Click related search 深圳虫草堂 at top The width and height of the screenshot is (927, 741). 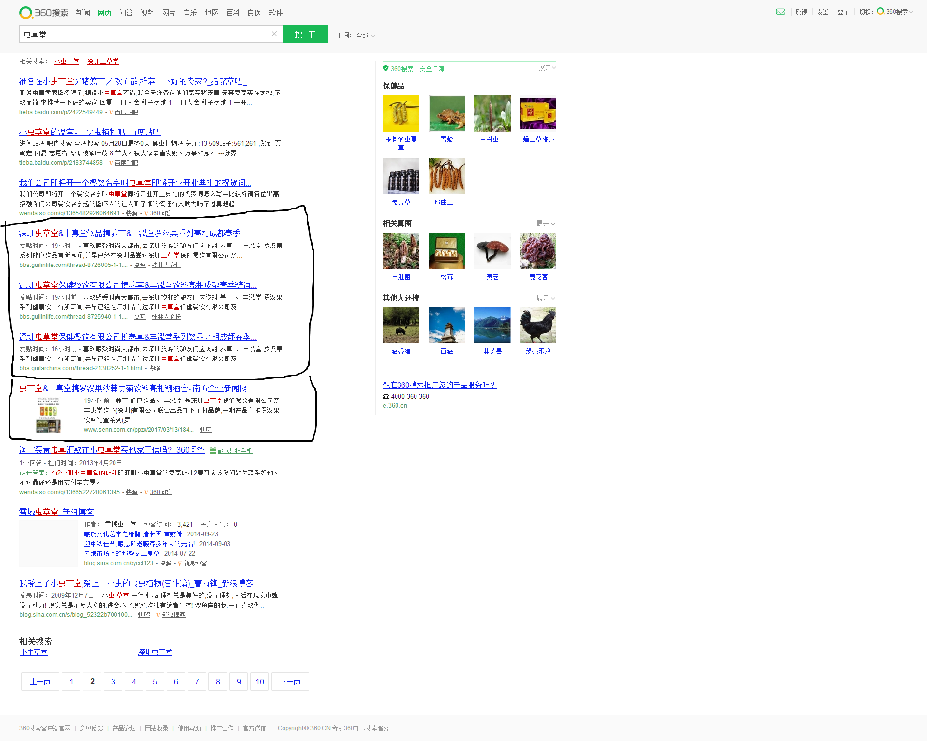(x=103, y=61)
